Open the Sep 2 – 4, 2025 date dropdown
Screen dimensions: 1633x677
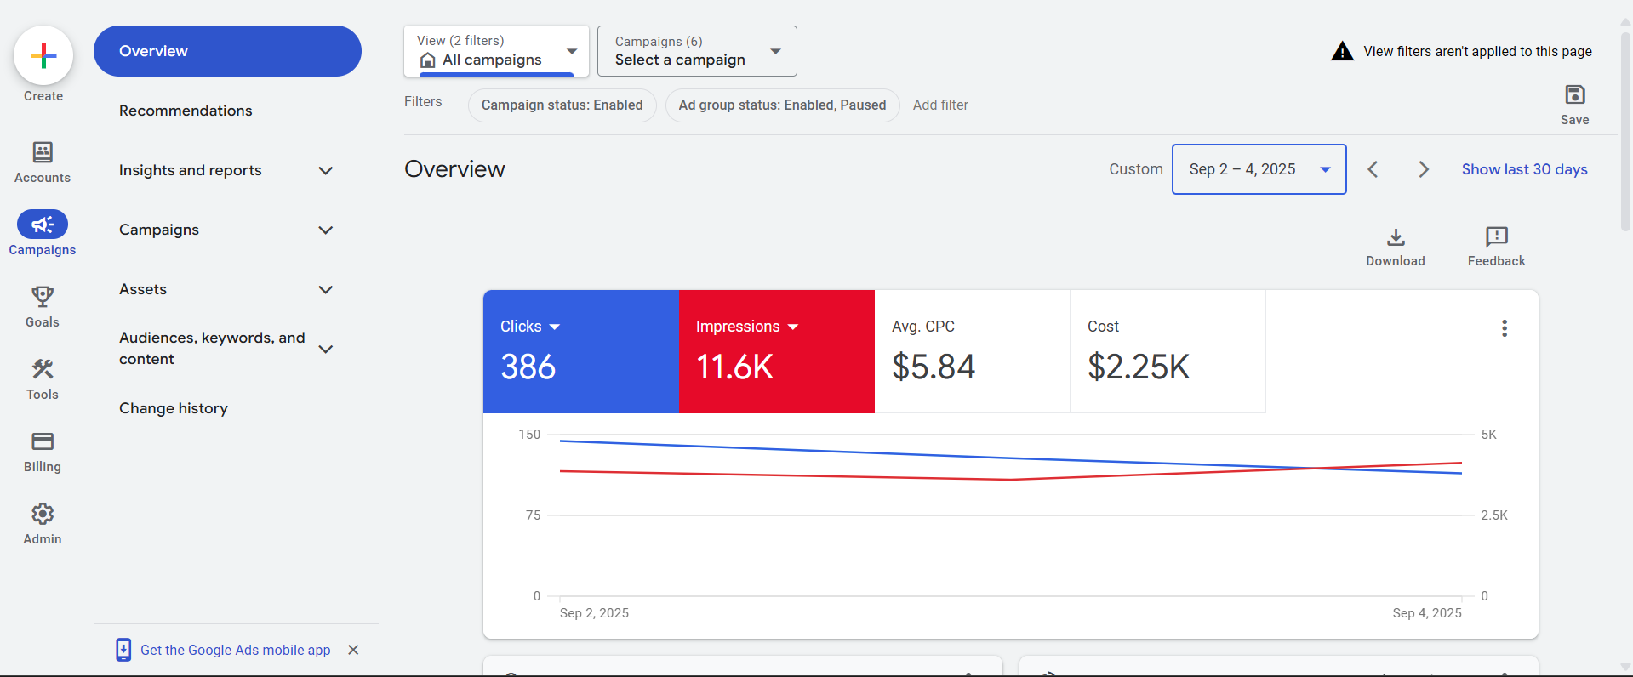coord(1259,169)
